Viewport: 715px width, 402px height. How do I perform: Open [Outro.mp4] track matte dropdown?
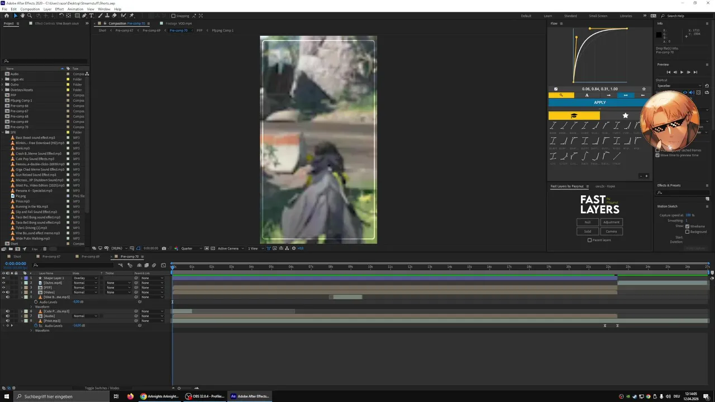click(118, 283)
